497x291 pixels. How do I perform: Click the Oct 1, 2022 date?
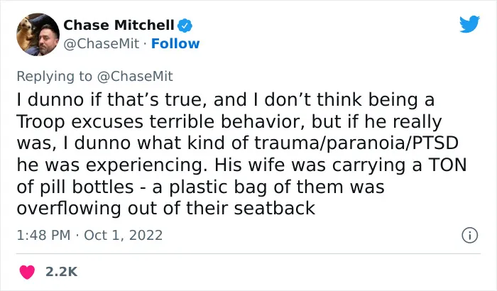124,235
